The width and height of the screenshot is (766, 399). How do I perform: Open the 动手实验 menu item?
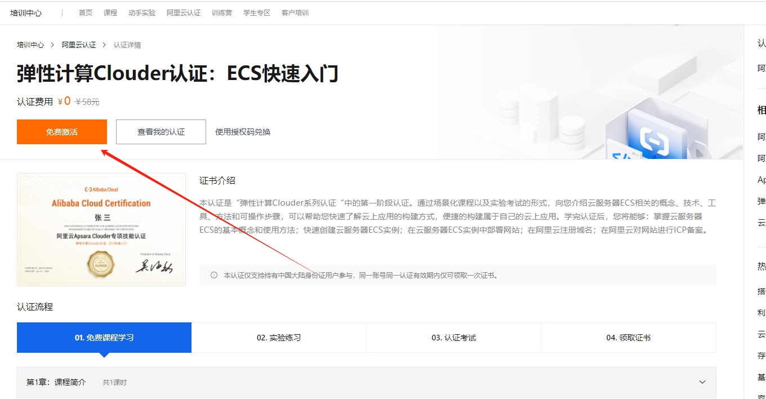point(141,12)
